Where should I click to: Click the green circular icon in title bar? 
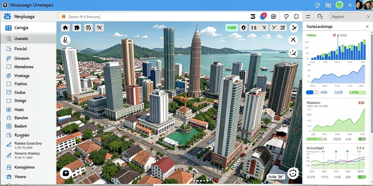click(x=339, y=5)
